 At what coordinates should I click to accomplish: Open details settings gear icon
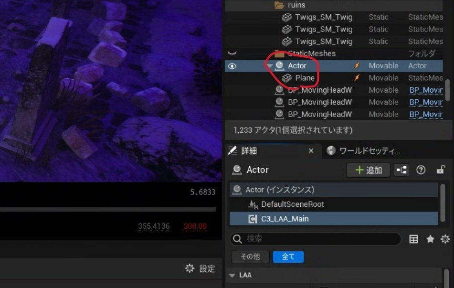445,239
